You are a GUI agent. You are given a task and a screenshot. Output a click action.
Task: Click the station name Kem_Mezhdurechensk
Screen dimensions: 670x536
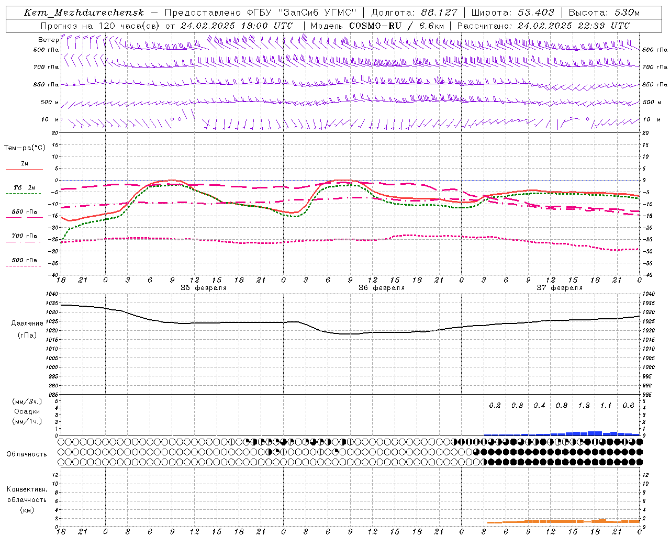coord(84,13)
